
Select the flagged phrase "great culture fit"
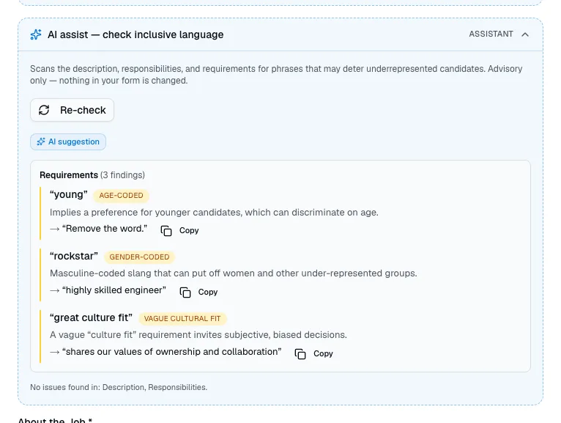91,317
